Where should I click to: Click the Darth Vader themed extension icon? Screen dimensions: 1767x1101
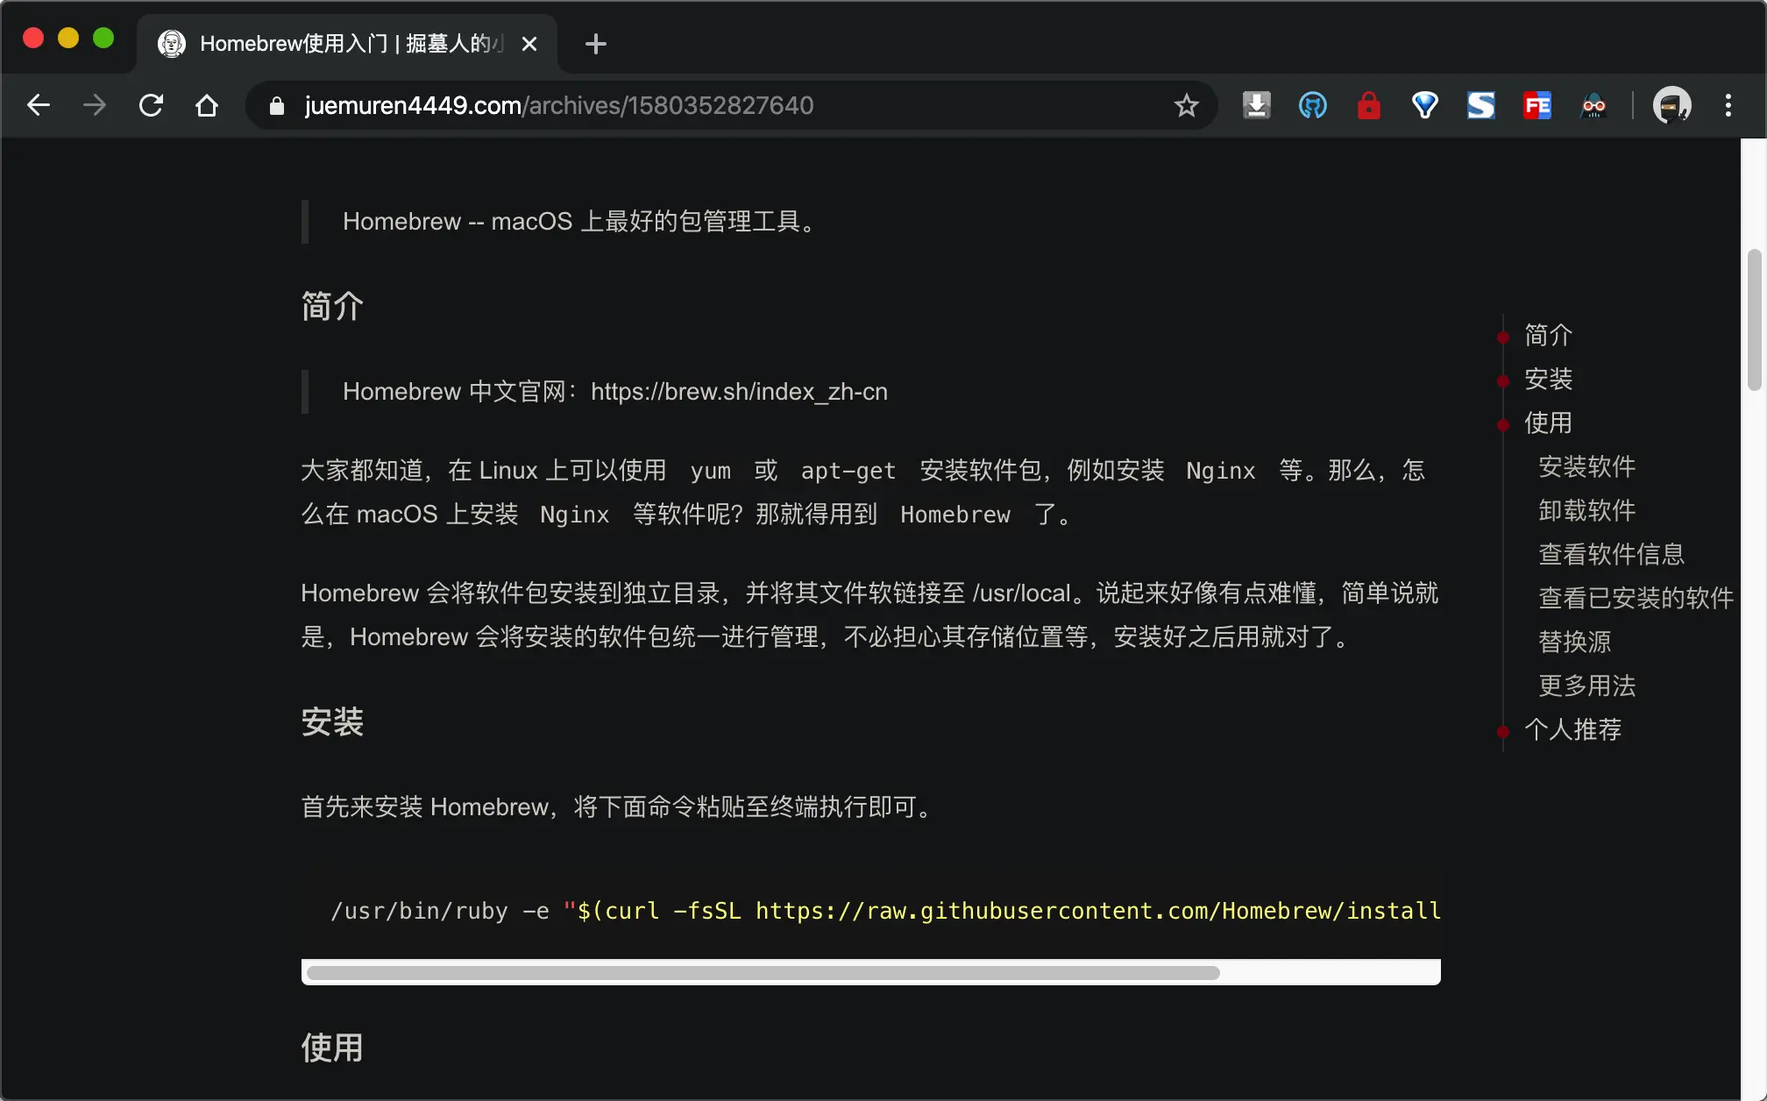coord(1593,105)
